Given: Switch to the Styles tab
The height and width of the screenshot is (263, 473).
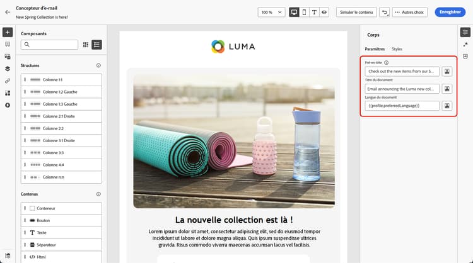Looking at the screenshot, I should point(397,49).
